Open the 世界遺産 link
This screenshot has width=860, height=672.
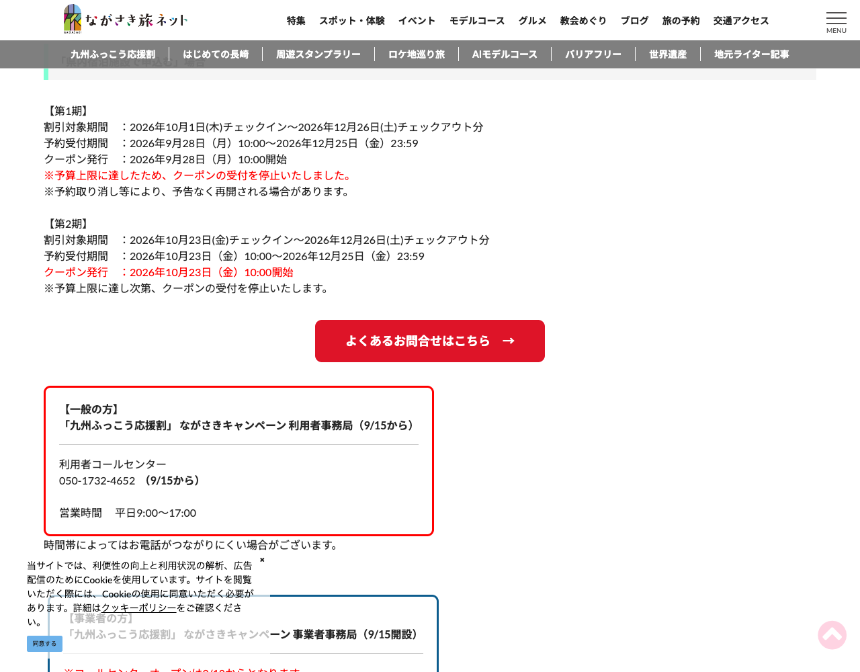tap(668, 54)
